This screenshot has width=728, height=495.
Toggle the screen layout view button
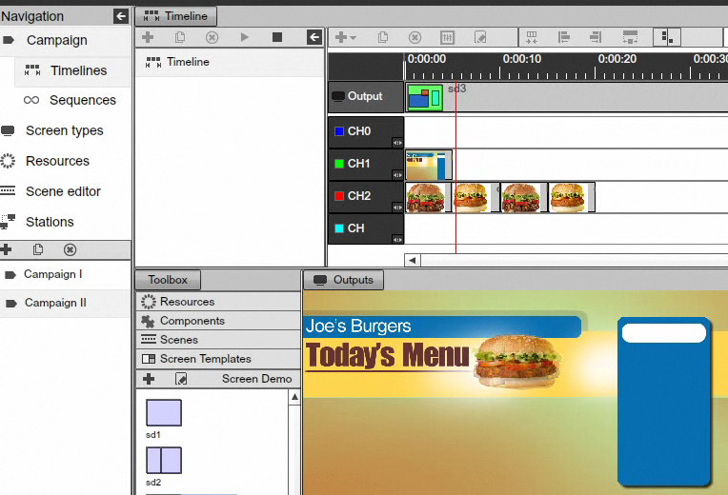tap(667, 37)
